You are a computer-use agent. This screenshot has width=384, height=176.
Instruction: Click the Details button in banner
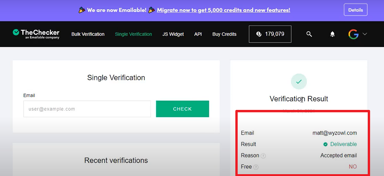[x=355, y=10]
